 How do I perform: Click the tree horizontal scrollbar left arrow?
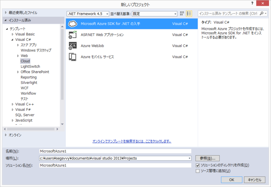[5, 129]
